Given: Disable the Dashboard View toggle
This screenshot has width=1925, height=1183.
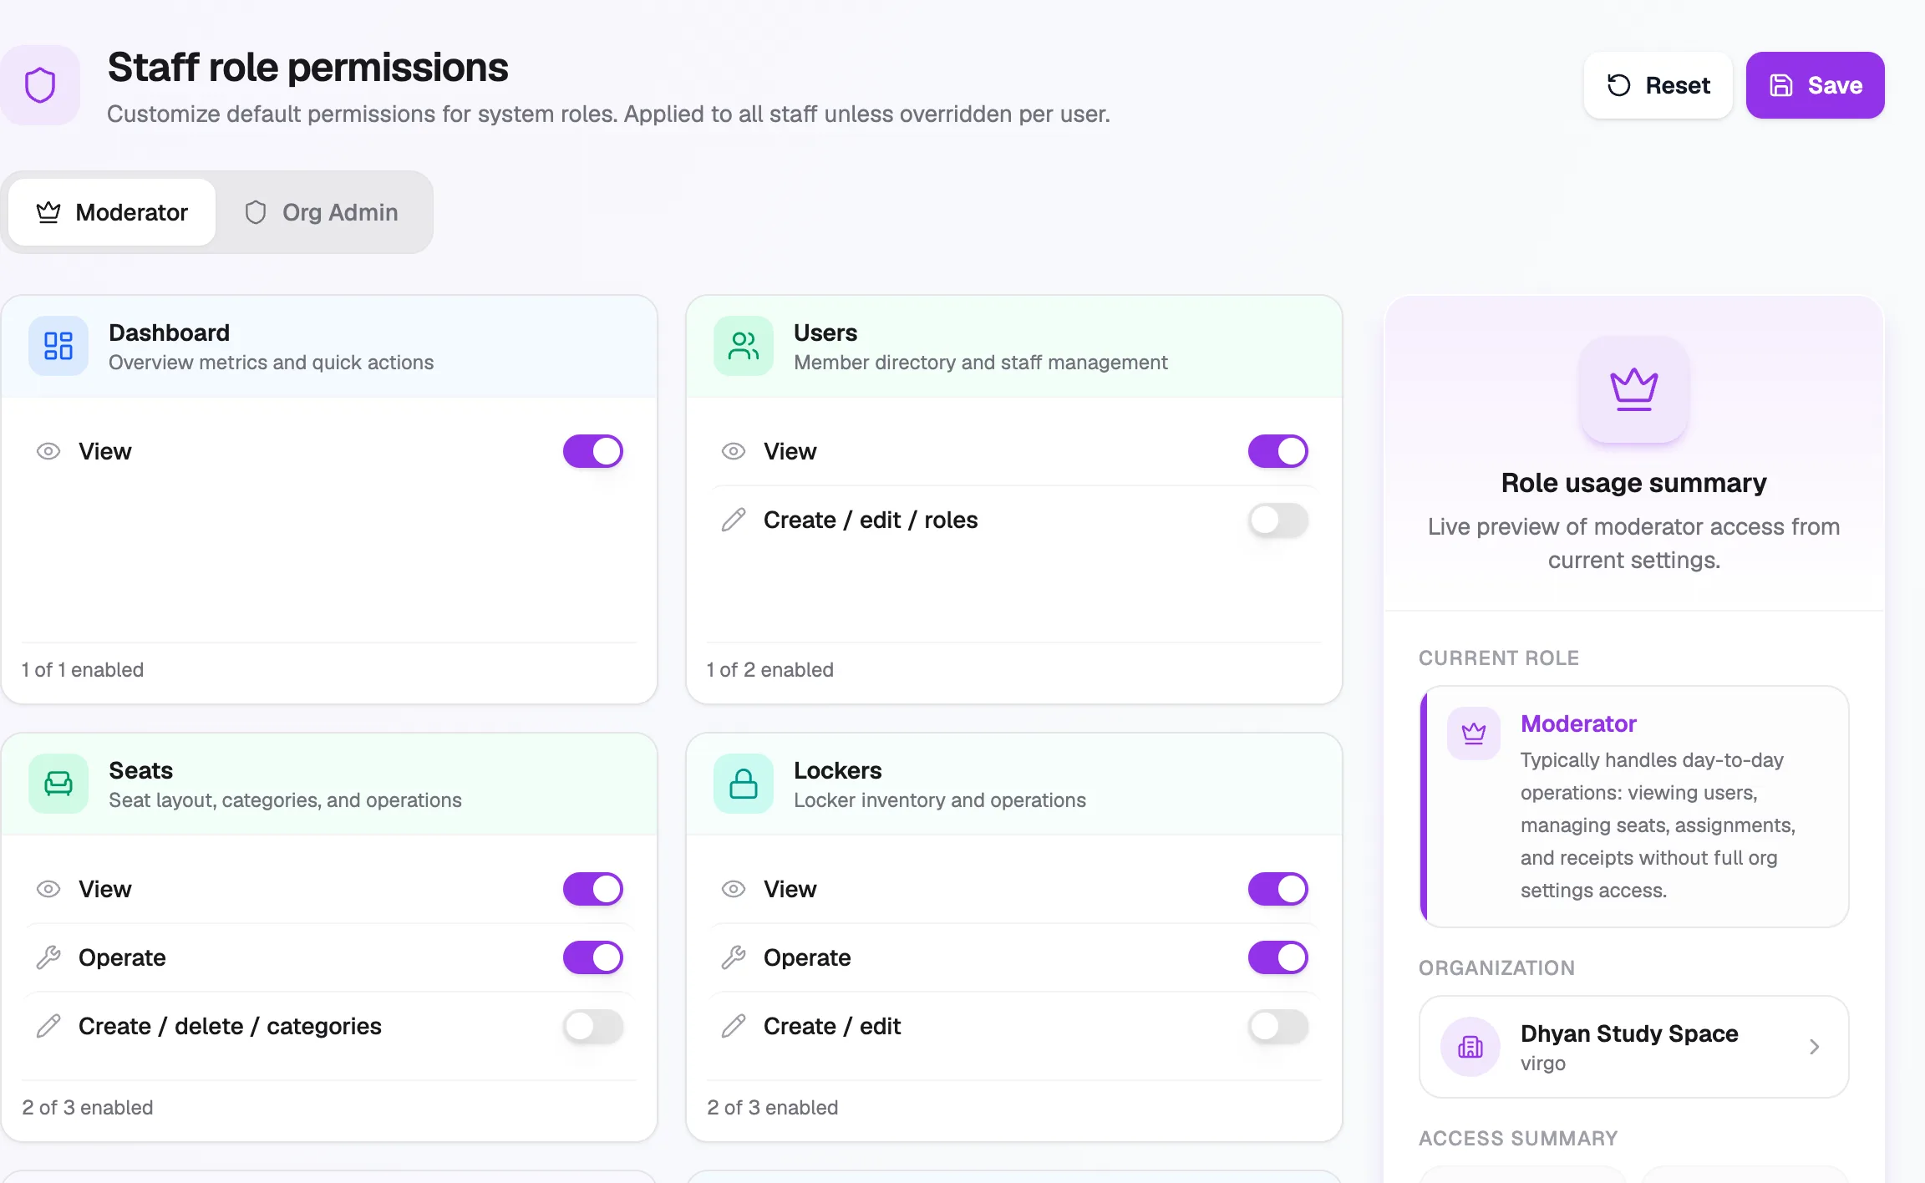Looking at the screenshot, I should point(593,451).
